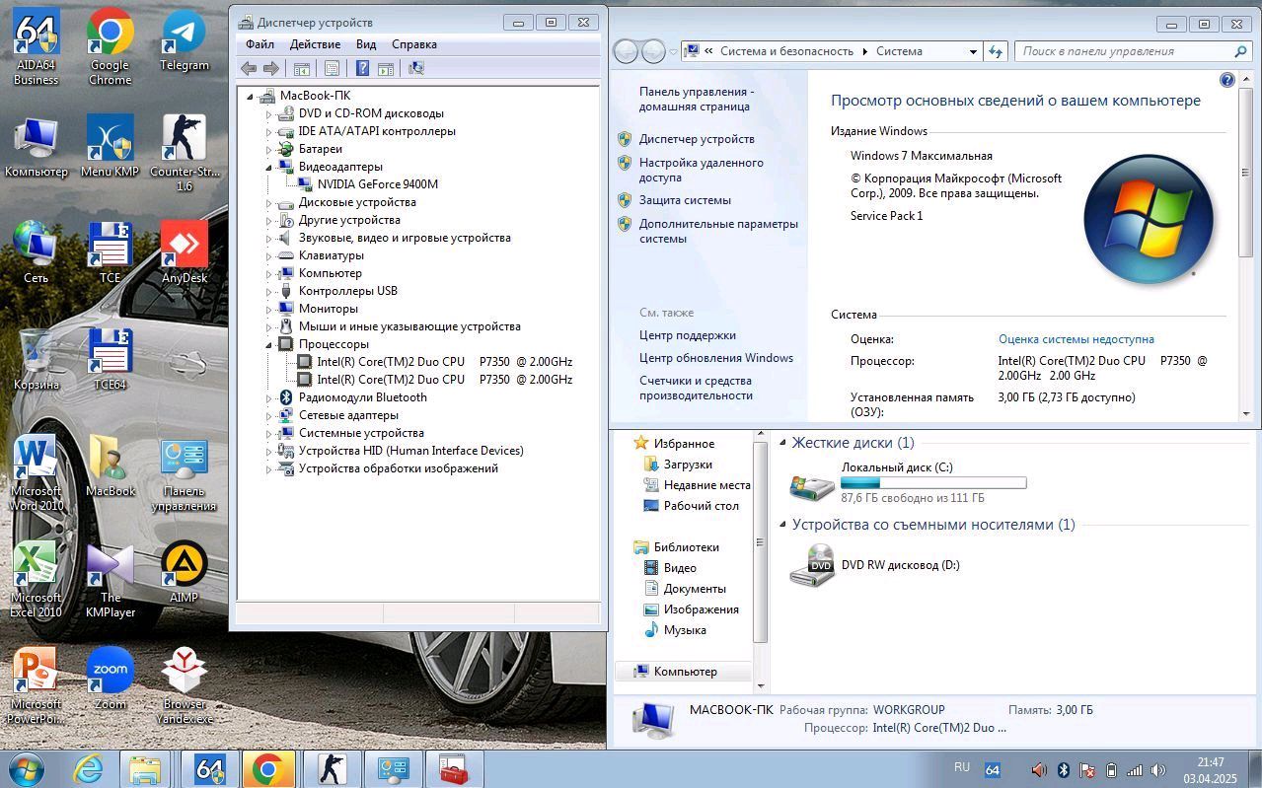The height and width of the screenshot is (788, 1262).
Task: Click the scan for hardware changes toolbar icon
Action: tap(416, 68)
